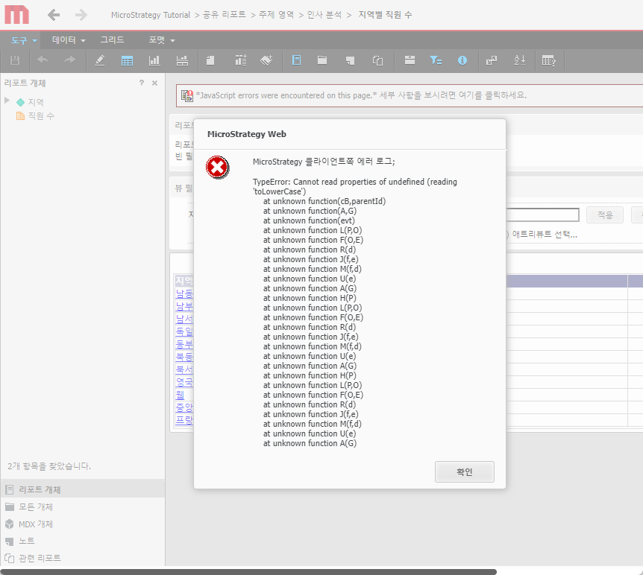Go back with the left arrow
Image resolution: width=643 pixels, height=575 pixels.
tap(54, 15)
